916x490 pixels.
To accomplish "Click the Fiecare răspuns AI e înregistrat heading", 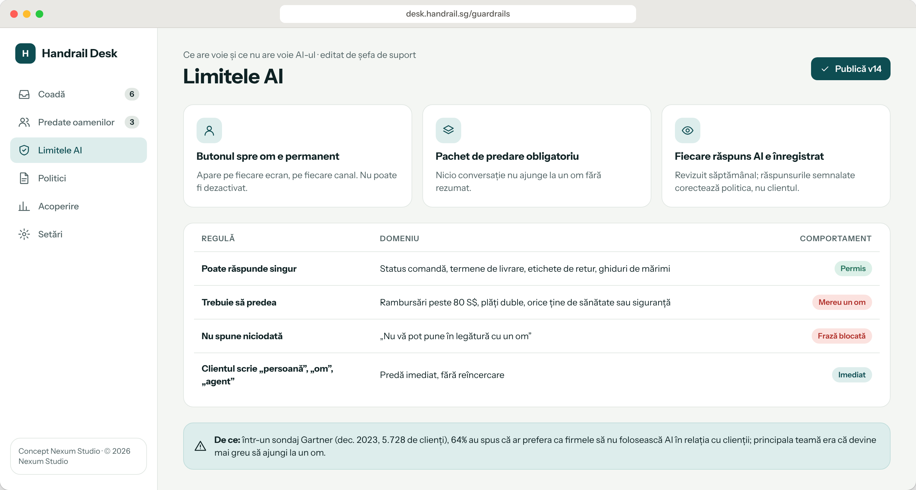I will click(x=749, y=157).
